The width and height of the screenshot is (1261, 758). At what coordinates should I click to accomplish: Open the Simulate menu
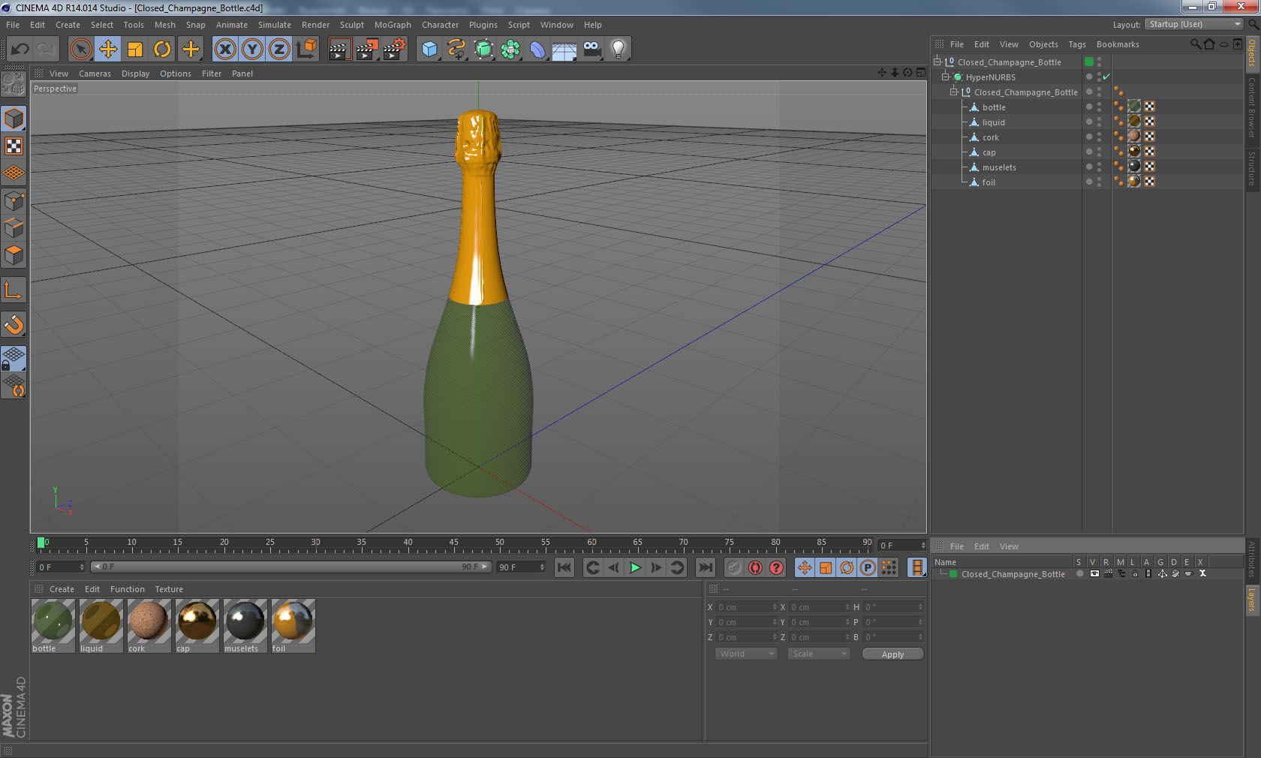pos(275,25)
